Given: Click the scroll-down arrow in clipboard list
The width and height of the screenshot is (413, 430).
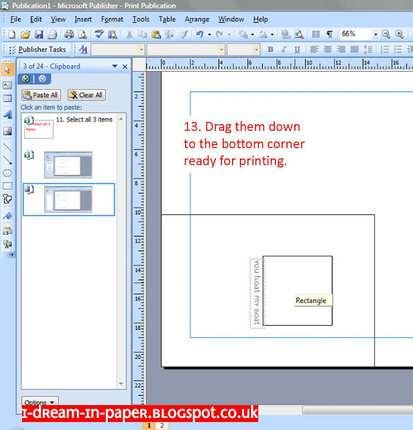Looking at the screenshot, I should point(121,384).
